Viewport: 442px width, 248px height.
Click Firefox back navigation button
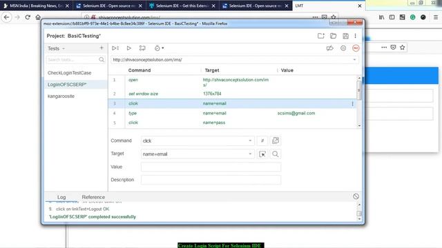pos(6,17)
